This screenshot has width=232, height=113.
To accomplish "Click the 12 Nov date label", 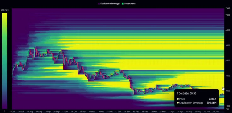I will [x=83, y=111].
